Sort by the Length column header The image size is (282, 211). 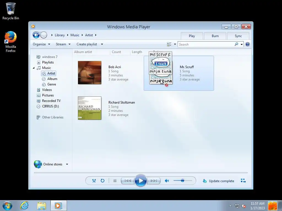(x=137, y=52)
